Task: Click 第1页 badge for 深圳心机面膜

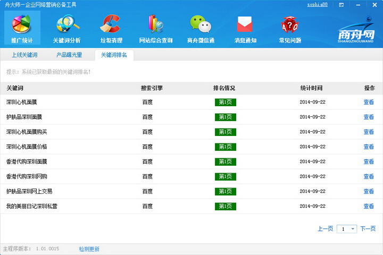Action: pos(226,102)
